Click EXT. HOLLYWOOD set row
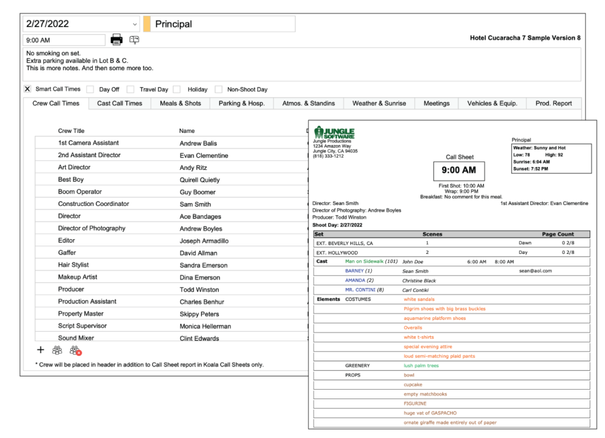This screenshot has width=605, height=438. 452,253
